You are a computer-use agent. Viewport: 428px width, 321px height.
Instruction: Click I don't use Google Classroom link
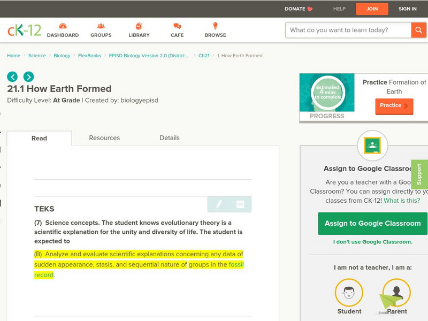tap(372, 242)
